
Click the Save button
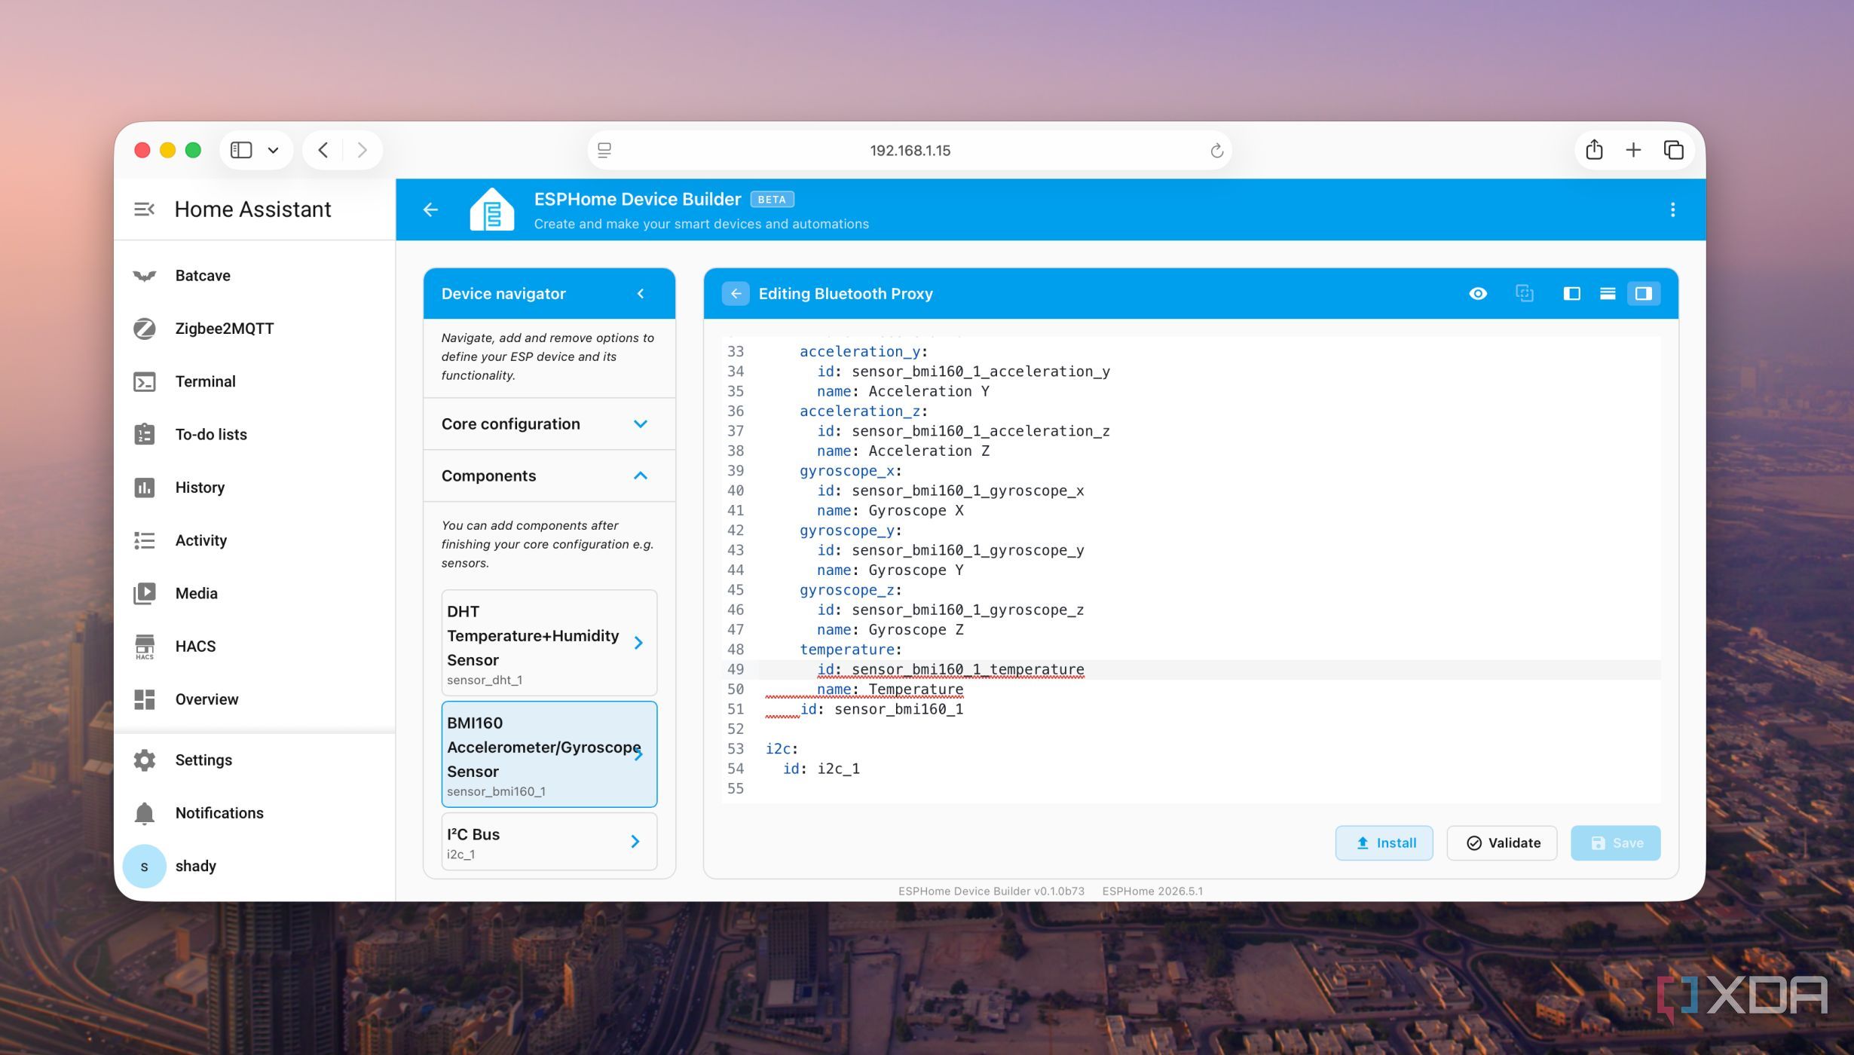[x=1615, y=843]
